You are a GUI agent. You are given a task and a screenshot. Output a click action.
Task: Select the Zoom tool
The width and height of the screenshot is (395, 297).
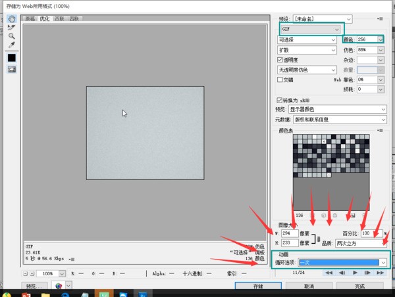(x=11, y=36)
